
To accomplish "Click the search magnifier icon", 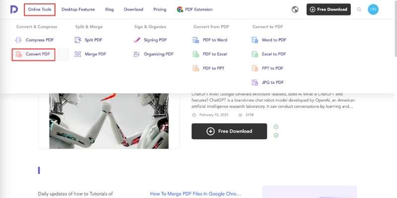I will [359, 9].
